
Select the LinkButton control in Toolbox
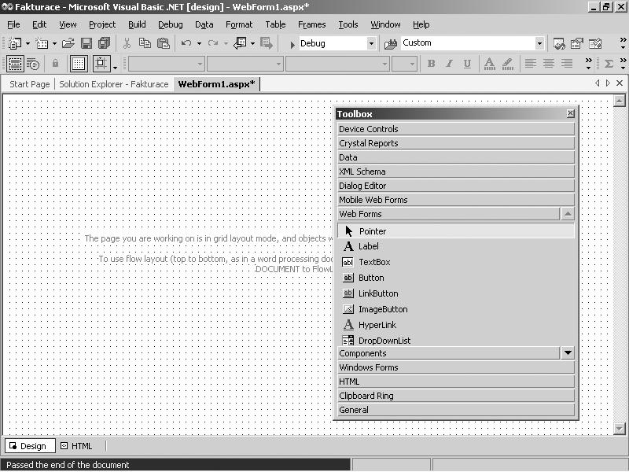tap(456, 293)
